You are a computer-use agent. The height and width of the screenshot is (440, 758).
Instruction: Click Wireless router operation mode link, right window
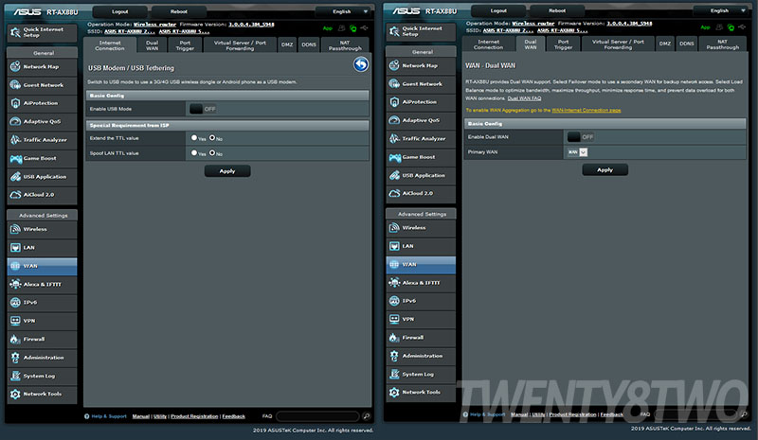532,24
